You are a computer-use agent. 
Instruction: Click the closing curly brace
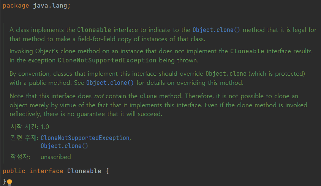pos(4,182)
